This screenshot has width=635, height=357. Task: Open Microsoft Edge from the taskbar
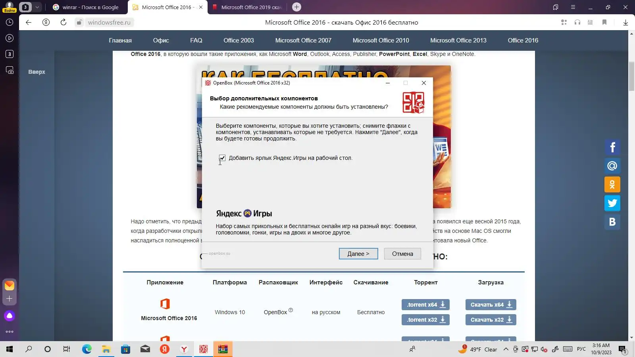tap(87, 349)
